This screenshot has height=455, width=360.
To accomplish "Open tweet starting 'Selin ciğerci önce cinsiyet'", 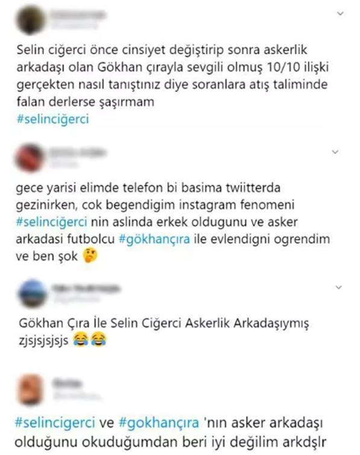I will 172,76.
